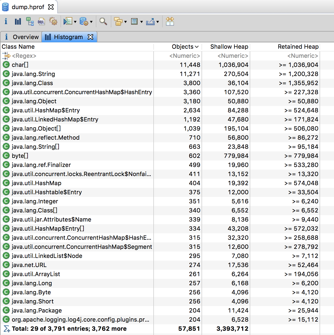Open the Export dropdown menu
This screenshot has height=335, width=334.
tap(158, 22)
